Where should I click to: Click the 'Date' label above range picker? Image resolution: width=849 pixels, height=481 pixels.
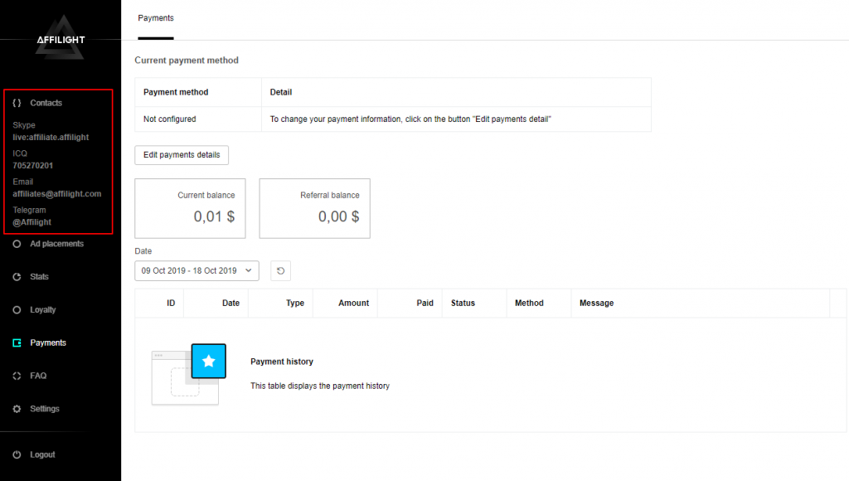pos(143,251)
